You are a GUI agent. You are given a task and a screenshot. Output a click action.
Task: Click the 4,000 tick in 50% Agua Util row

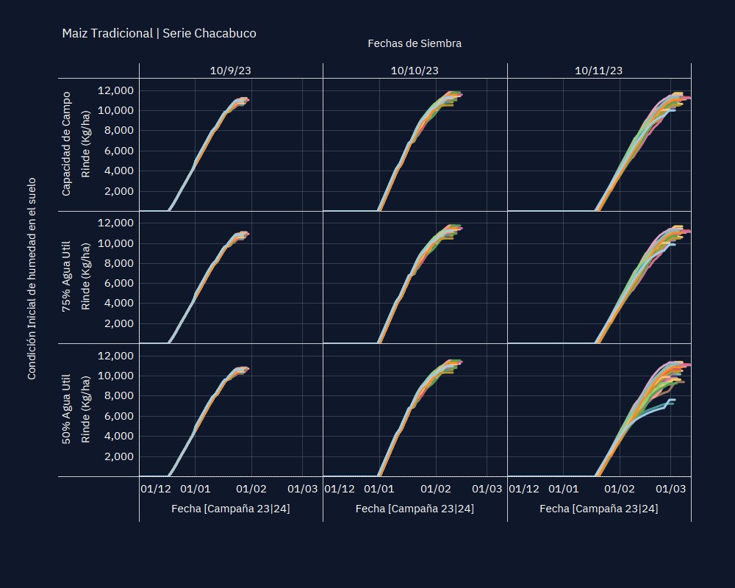coord(118,436)
